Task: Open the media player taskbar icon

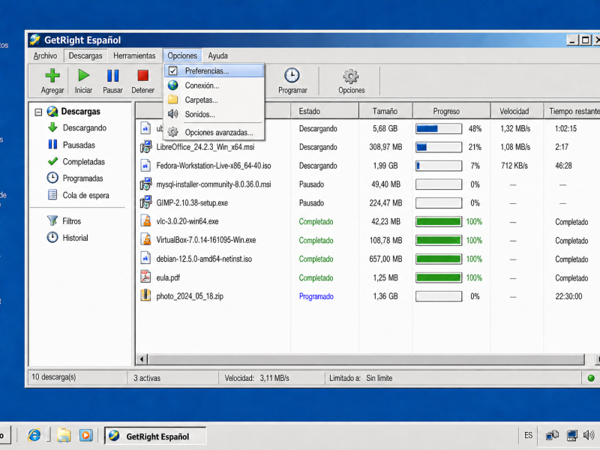Action: tap(86, 435)
